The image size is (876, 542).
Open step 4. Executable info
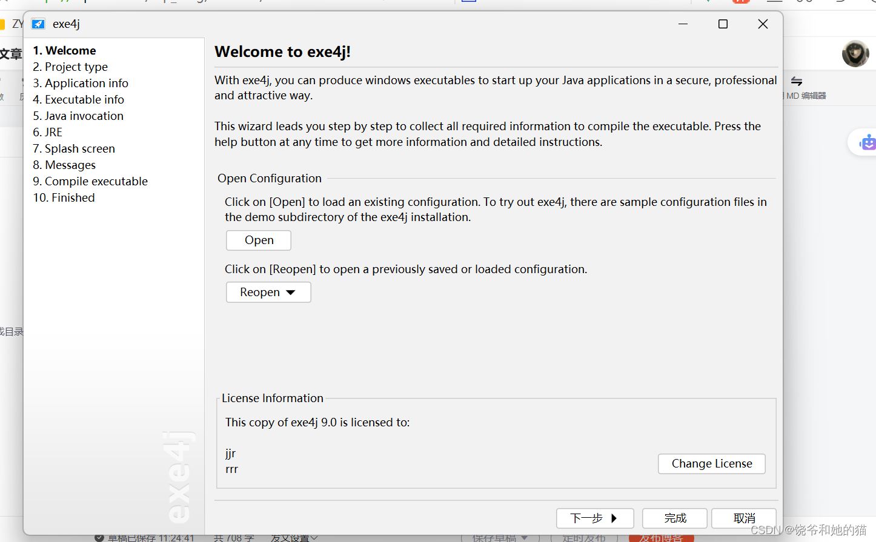(x=78, y=99)
